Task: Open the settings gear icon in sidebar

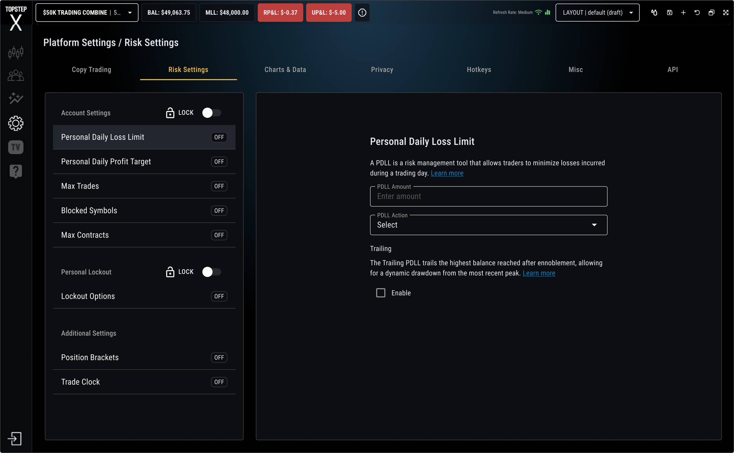Action: pos(16,123)
